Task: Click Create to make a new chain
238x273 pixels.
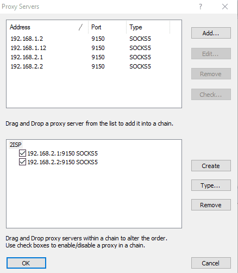Action: click(x=211, y=166)
